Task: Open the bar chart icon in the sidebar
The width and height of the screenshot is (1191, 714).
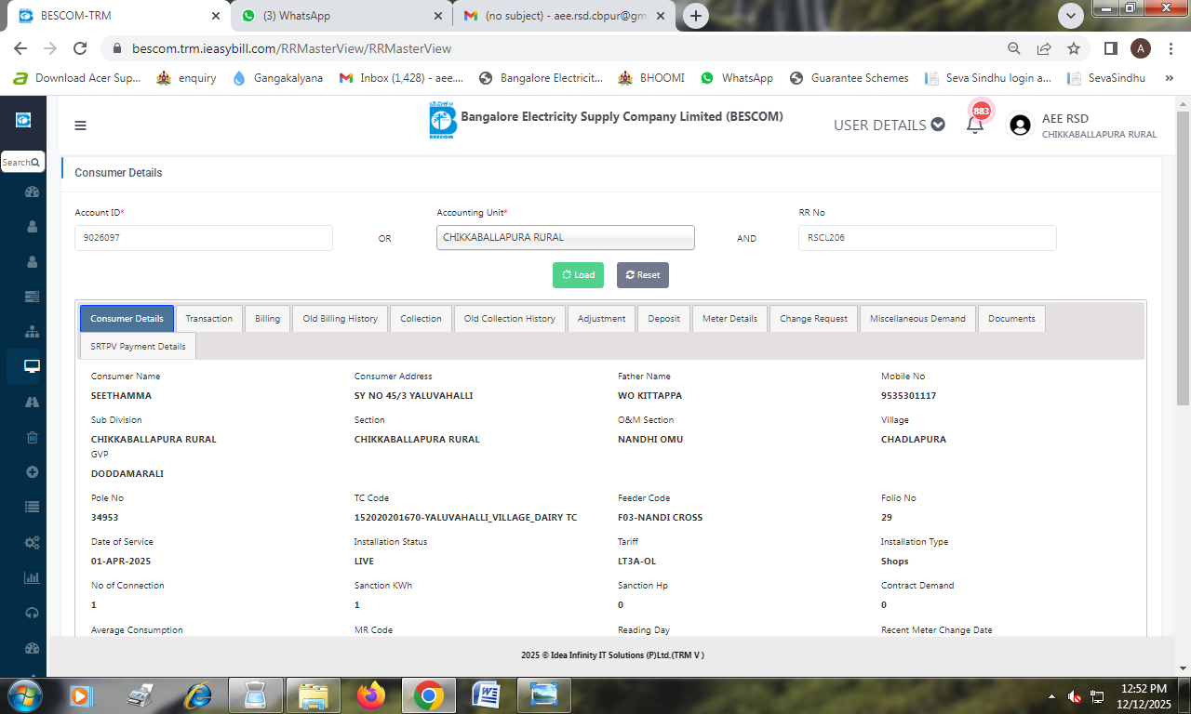Action: point(32,577)
